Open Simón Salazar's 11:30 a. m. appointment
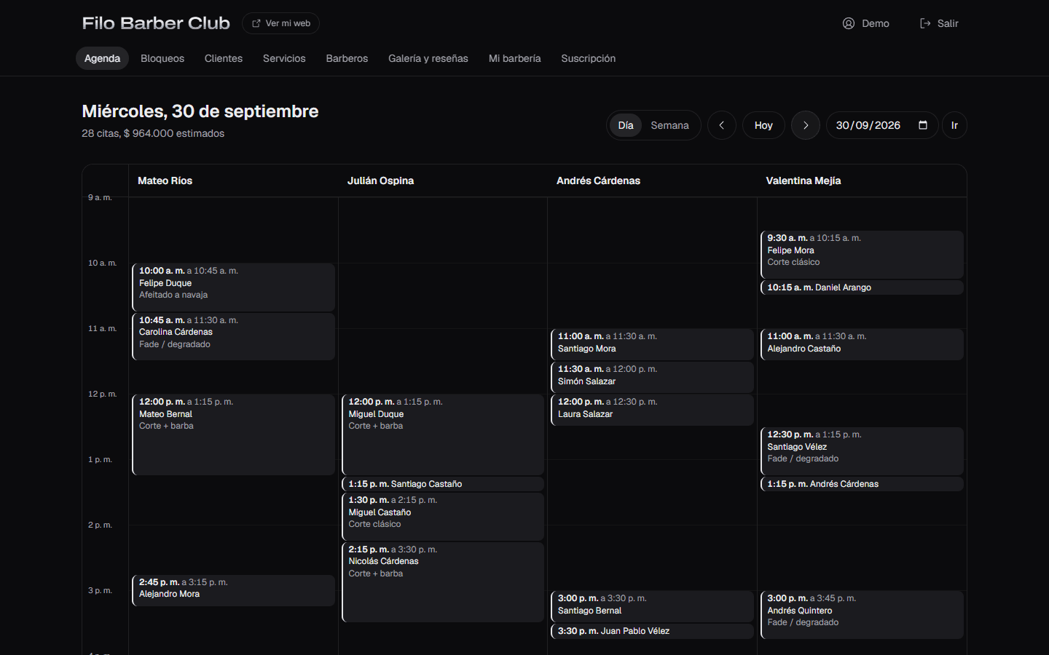This screenshot has height=655, width=1049. tap(652, 377)
